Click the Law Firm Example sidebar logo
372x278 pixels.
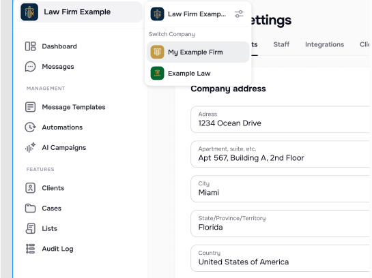coord(29,12)
